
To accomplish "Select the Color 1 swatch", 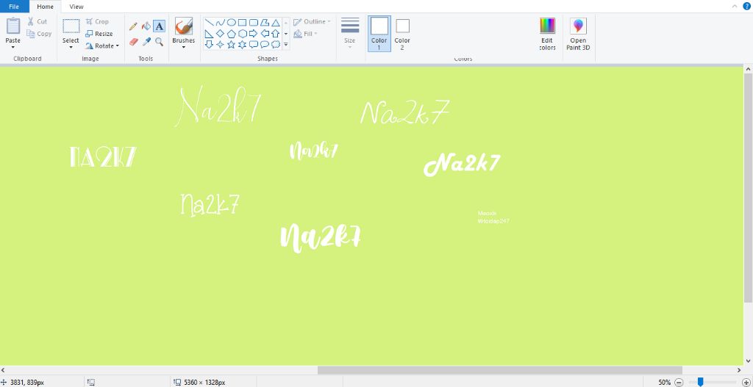I will pos(379,34).
